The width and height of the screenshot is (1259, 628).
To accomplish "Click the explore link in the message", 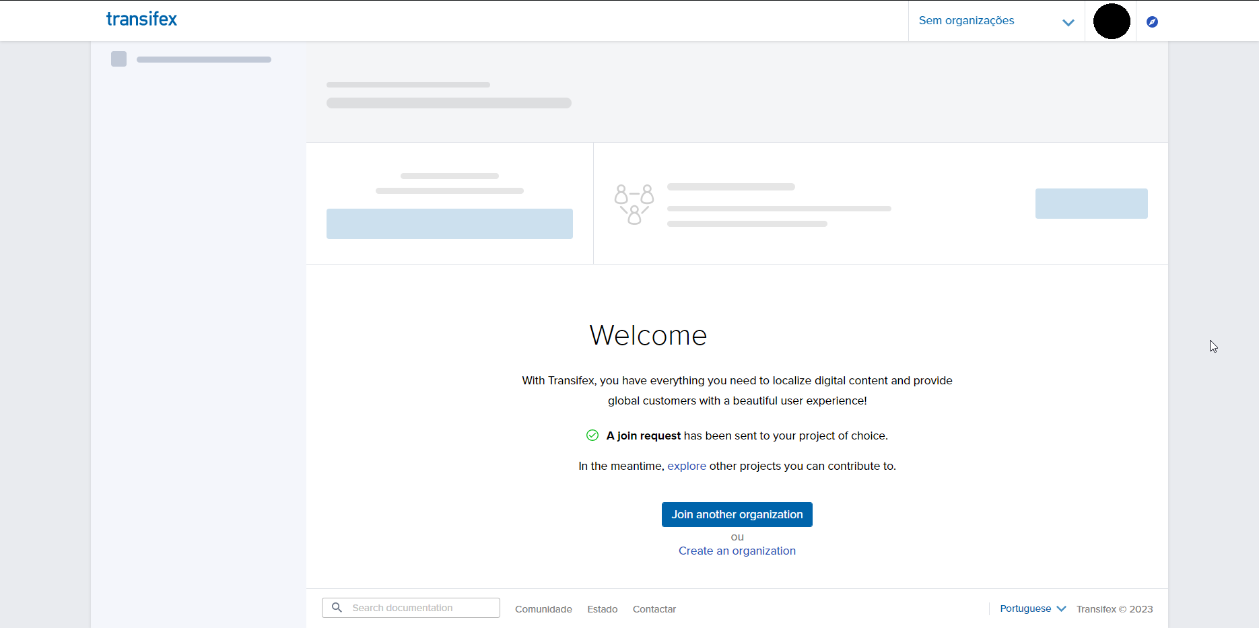I will pos(686,466).
